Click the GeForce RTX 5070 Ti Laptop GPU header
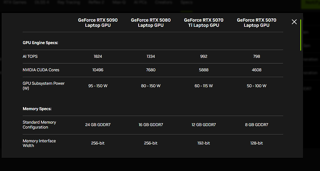The width and height of the screenshot is (320, 171). tap(203, 22)
